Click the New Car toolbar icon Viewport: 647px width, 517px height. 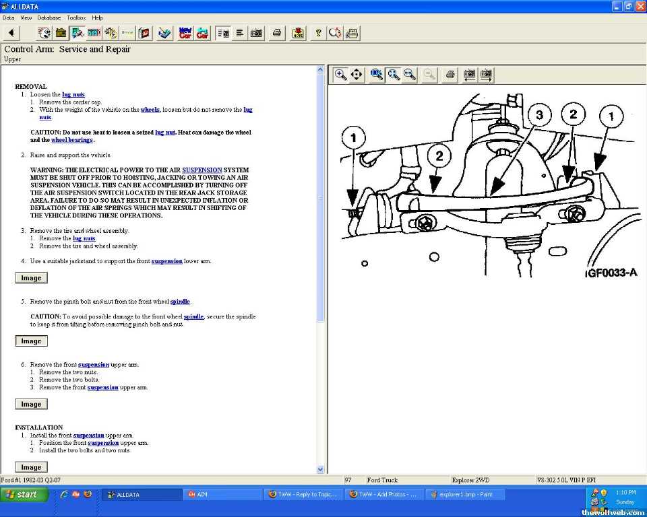coord(185,32)
